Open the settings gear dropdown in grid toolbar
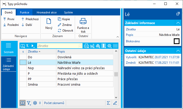The width and height of the screenshot is (183, 109). [x=109, y=46]
